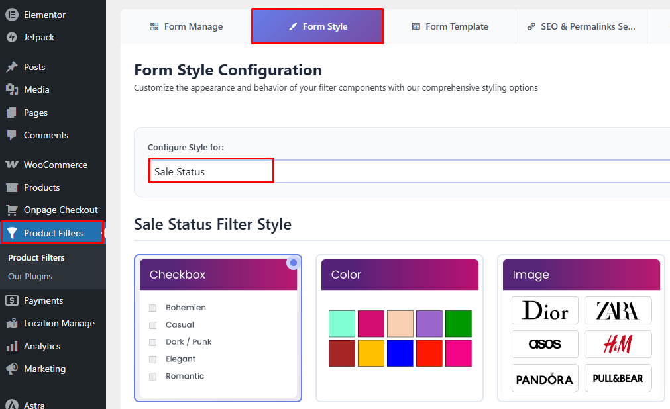Select the Checkbox style radio indicator
The width and height of the screenshot is (670, 409).
(x=293, y=263)
